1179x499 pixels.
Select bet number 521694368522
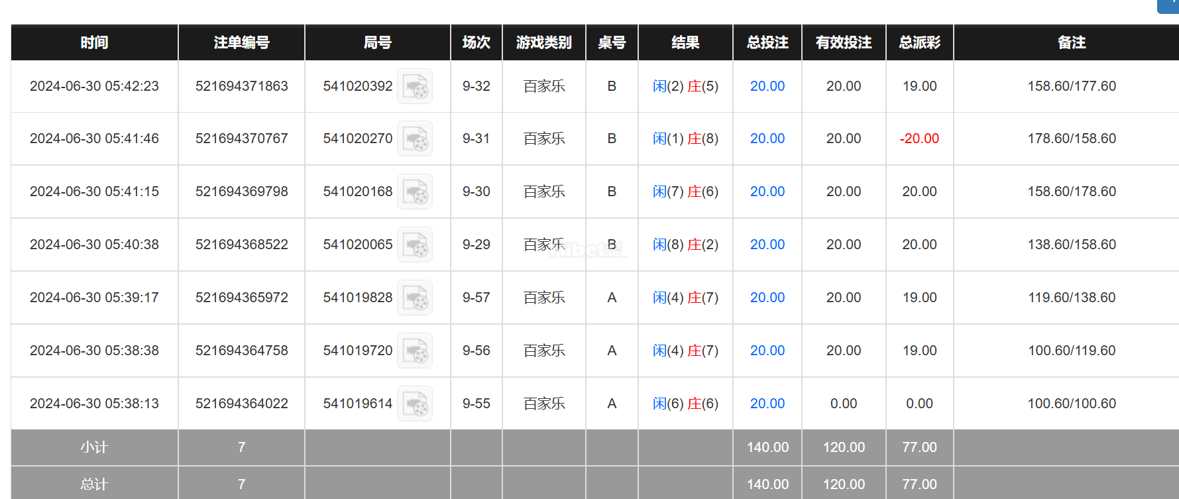point(242,245)
